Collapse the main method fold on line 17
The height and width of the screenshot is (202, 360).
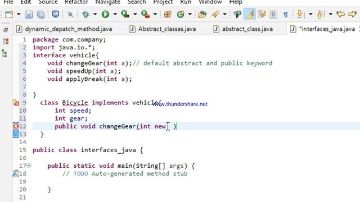(x=29, y=166)
